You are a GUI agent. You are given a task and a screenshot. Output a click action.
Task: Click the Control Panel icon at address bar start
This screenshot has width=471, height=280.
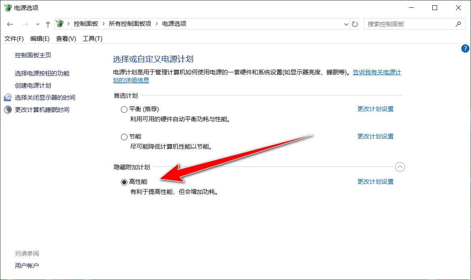pos(60,24)
